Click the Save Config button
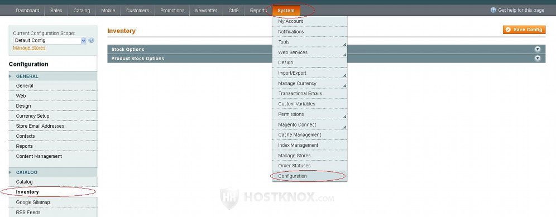The width and height of the screenshot is (556, 217). point(524,30)
